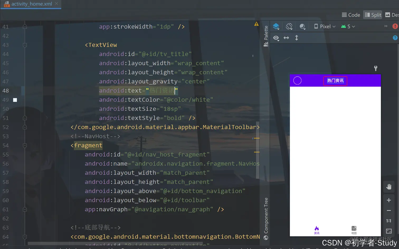Click the @+id/bottom_navigation layout_above value
Screen dimensions: 399x249
[x=203, y=191]
